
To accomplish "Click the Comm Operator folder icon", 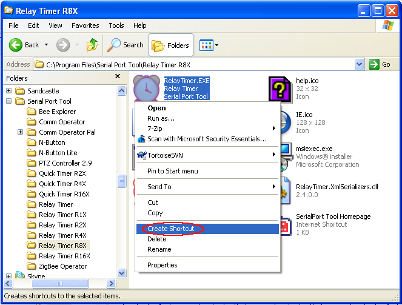I will click(x=32, y=122).
